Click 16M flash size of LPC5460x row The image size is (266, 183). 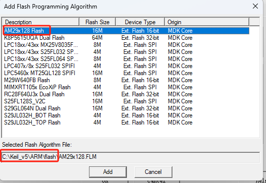click(97, 73)
